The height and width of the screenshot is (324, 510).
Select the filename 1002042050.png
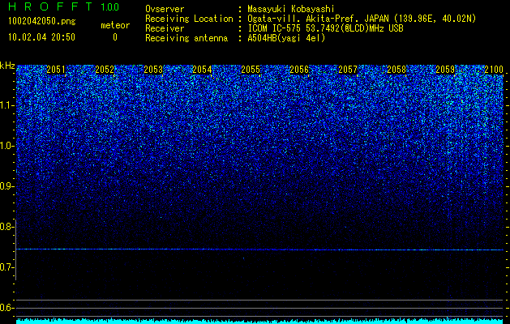42,21
